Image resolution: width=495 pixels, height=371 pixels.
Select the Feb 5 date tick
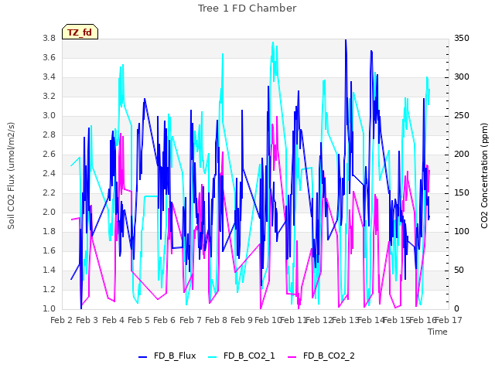click(x=138, y=320)
